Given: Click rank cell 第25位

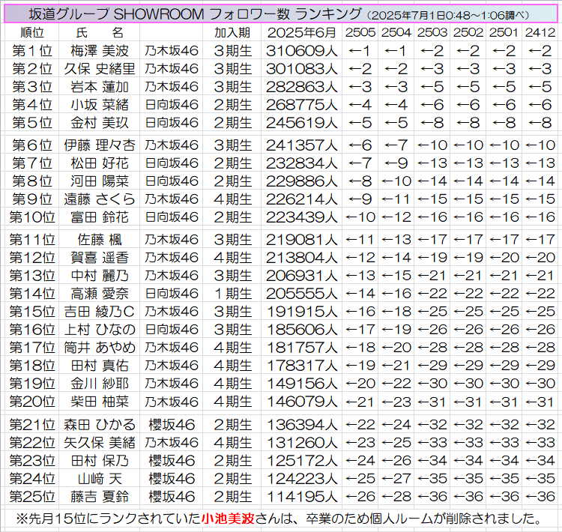Looking at the screenshot, I should click(32, 497).
